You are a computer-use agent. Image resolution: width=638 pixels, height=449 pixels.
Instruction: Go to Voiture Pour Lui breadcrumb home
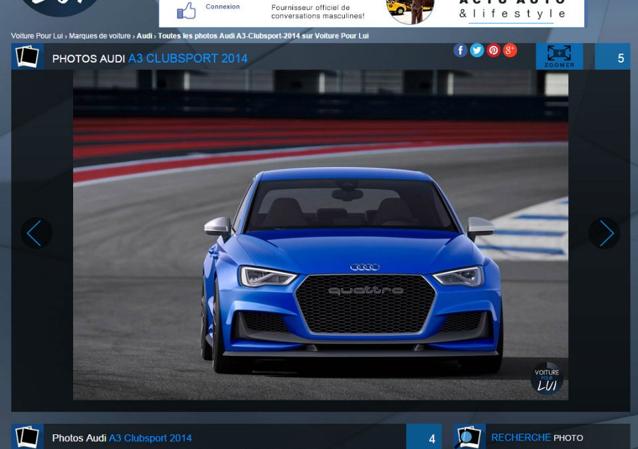click(37, 36)
